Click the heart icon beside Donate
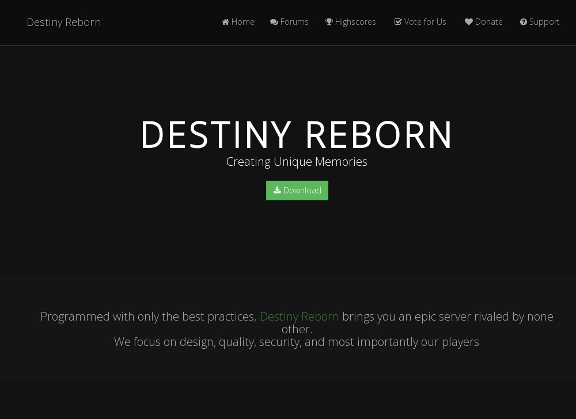The width and height of the screenshot is (576, 419). pyautogui.click(x=468, y=22)
